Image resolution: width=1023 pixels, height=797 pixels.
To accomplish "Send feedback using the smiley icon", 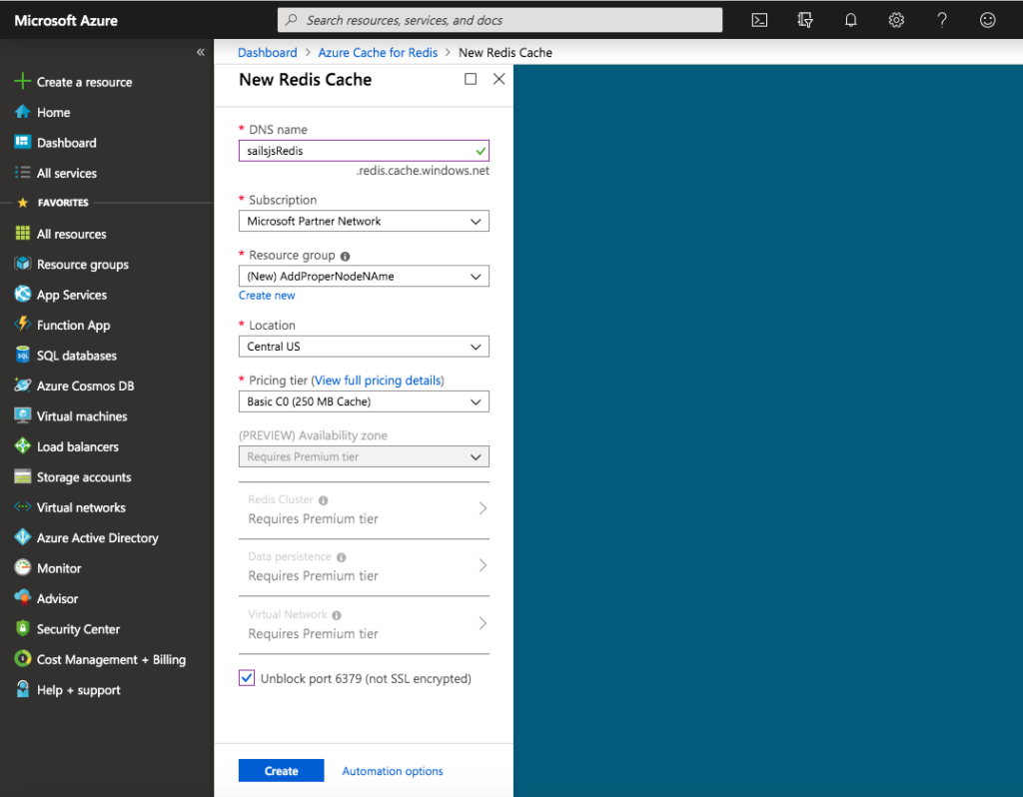I will pos(988,19).
